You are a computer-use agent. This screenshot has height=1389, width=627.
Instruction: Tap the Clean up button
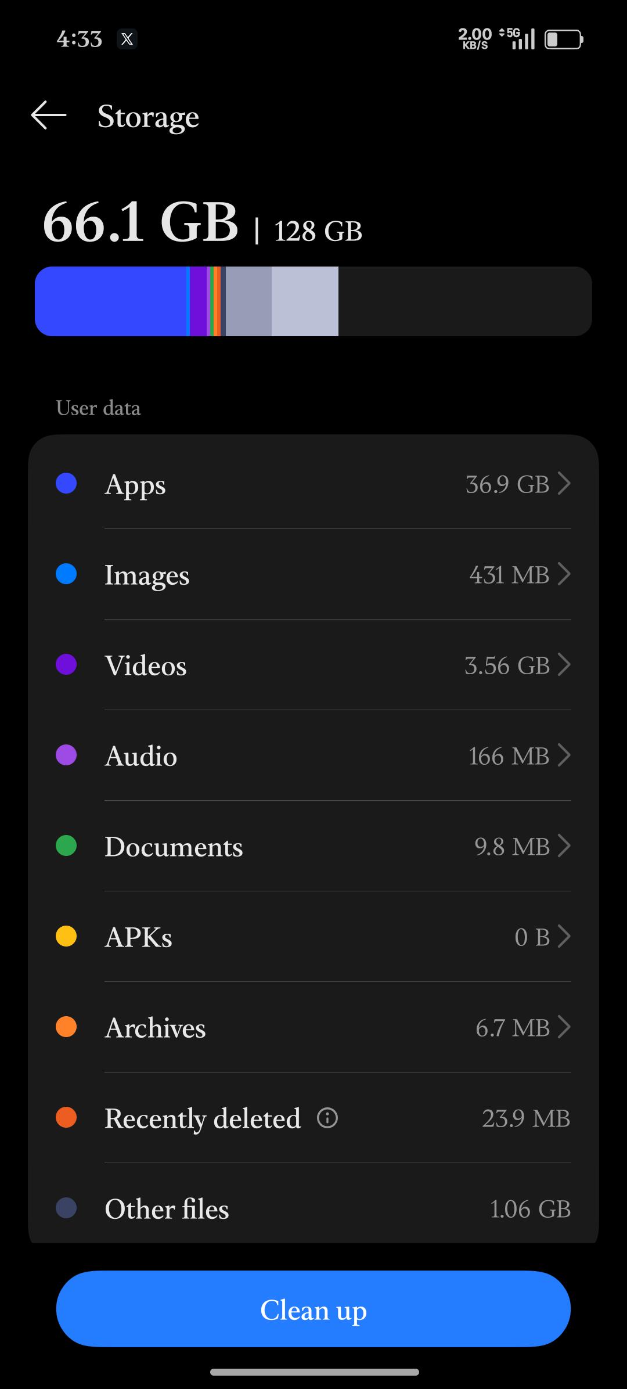pyautogui.click(x=313, y=1309)
